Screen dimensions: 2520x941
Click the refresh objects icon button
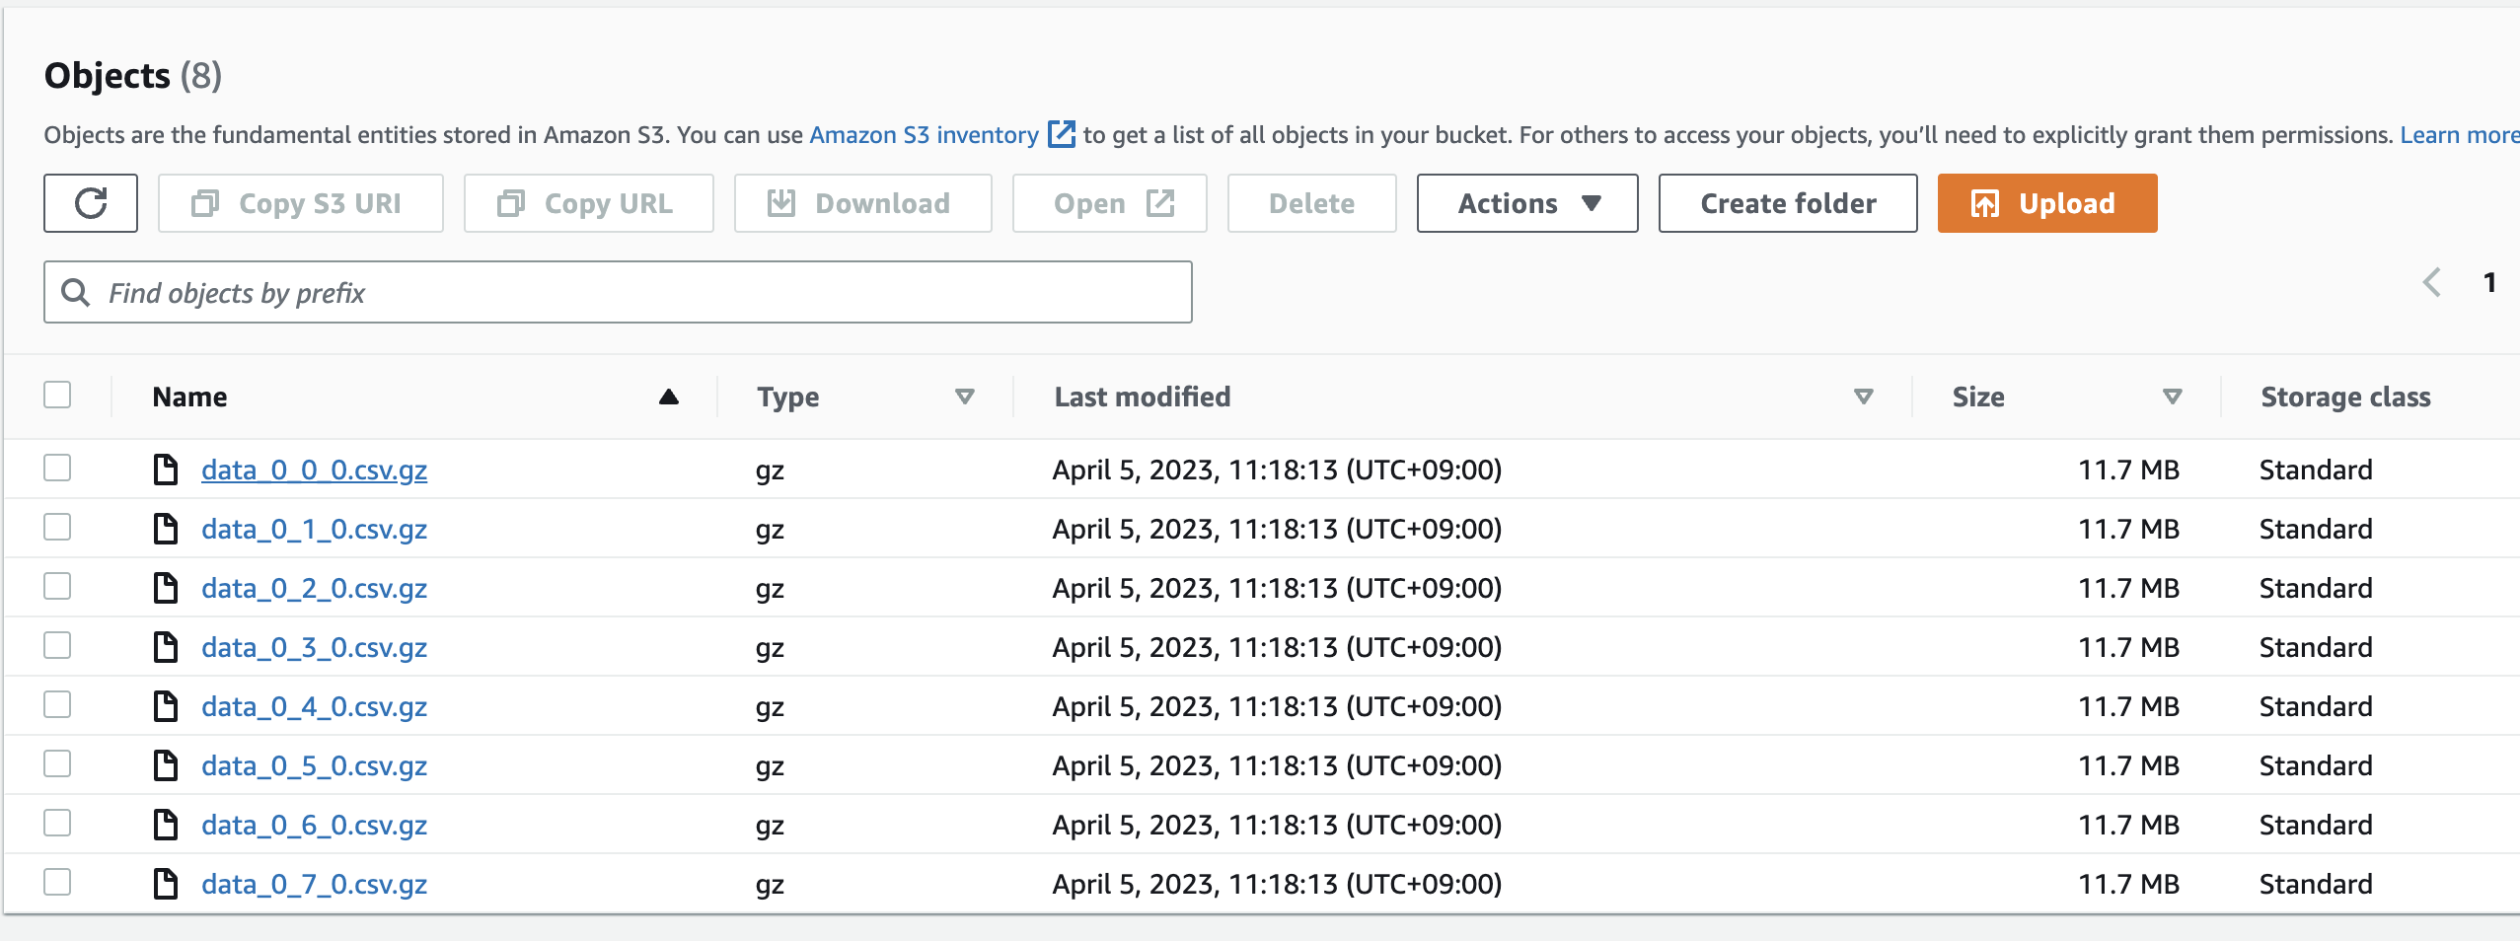click(x=91, y=203)
